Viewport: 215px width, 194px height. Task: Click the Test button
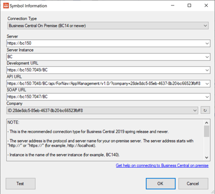20,184
